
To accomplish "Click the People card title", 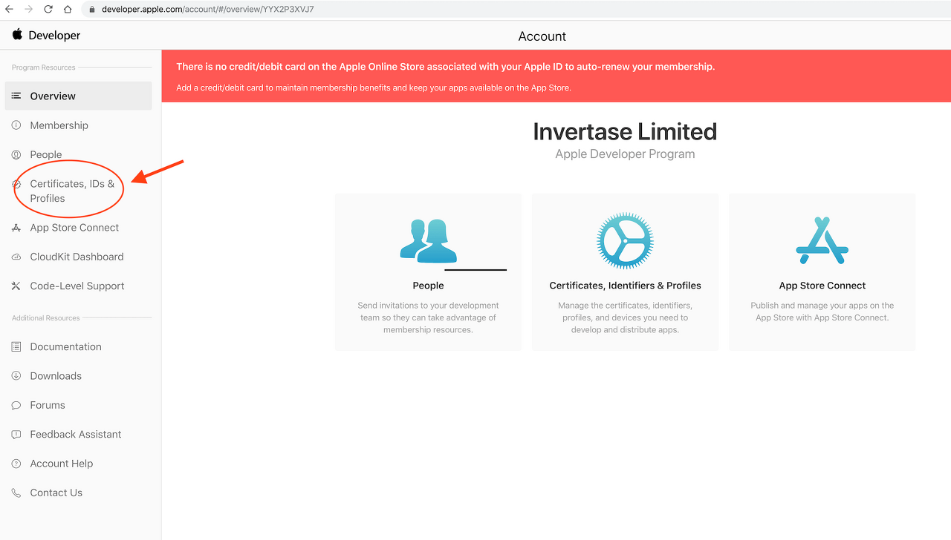I will click(x=428, y=286).
